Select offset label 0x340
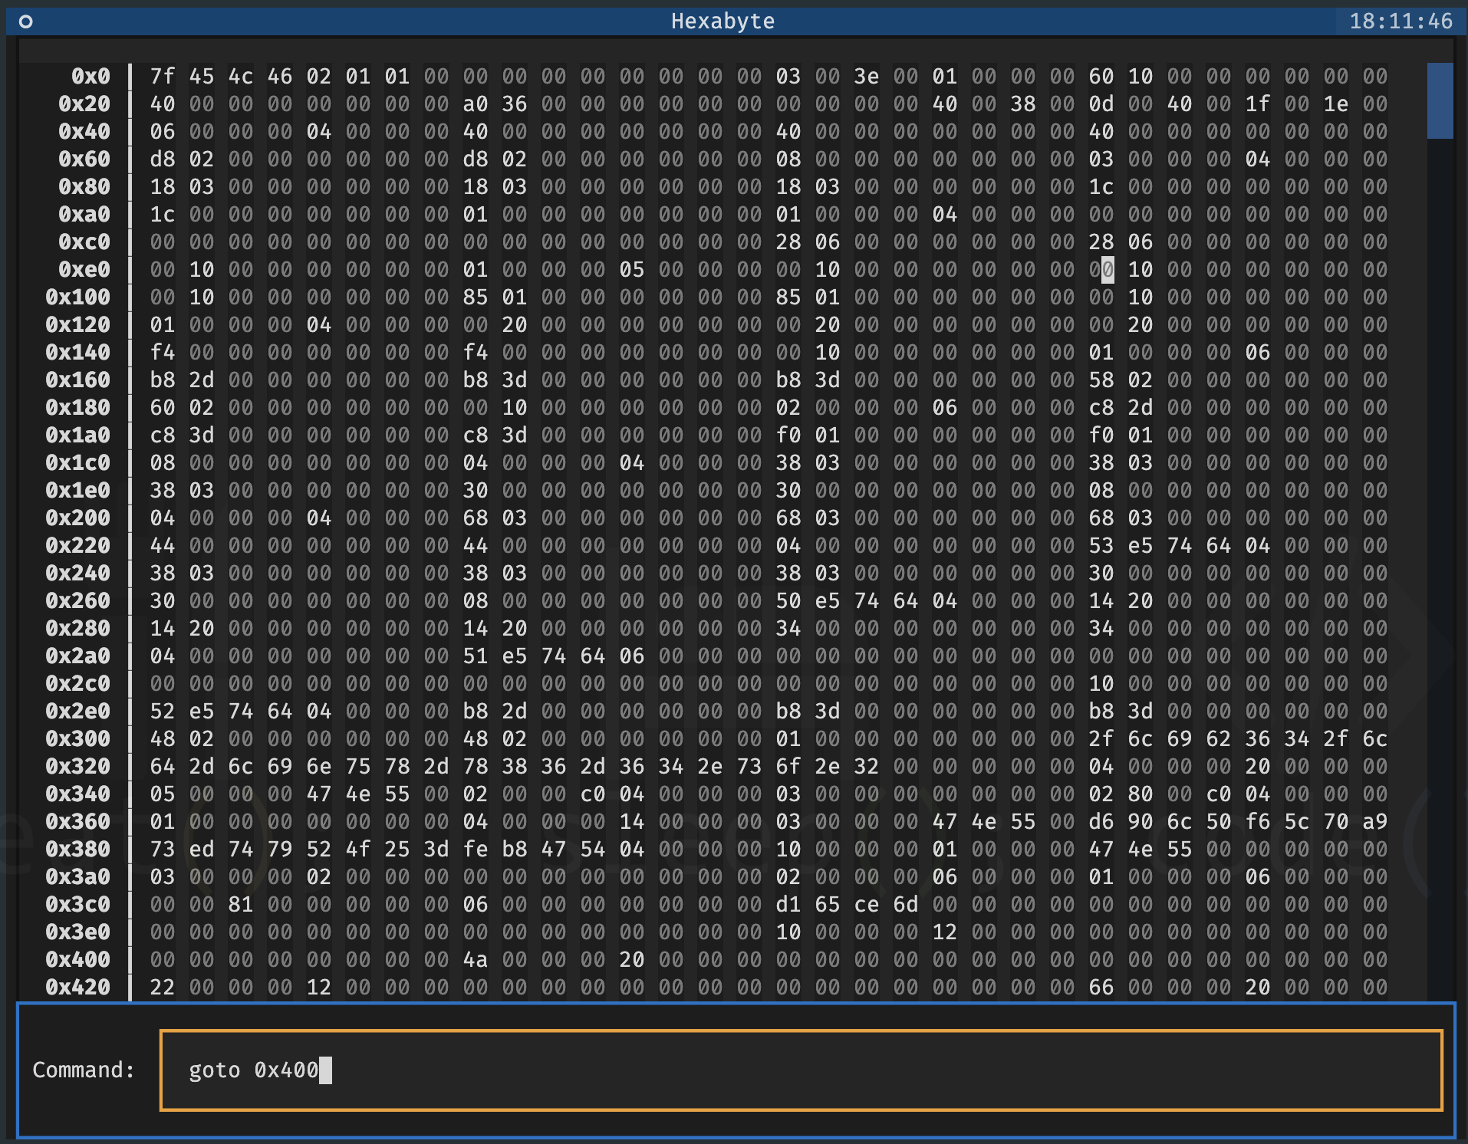 click(78, 794)
